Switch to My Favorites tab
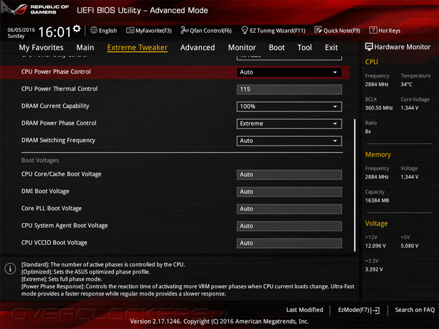Screen dimensions: 439x329 [41, 48]
